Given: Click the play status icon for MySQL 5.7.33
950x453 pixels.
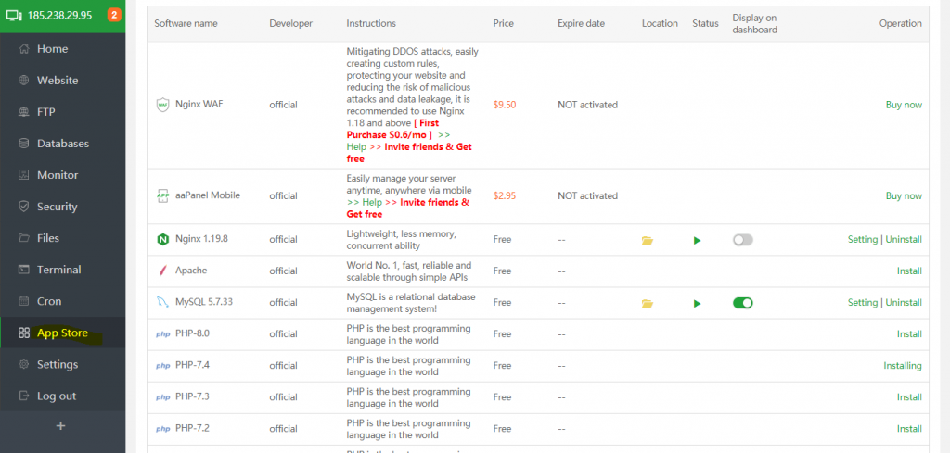Looking at the screenshot, I should point(697,303).
